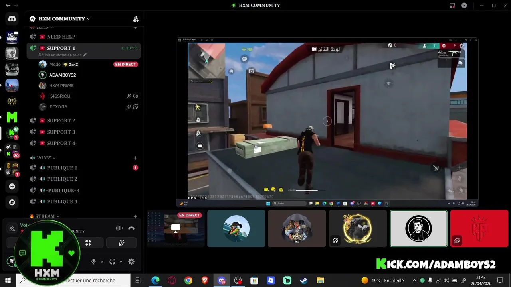Screen dimensions: 511x287
Task: Open Microsoft Edge from the taskbar
Action: tap(155, 280)
